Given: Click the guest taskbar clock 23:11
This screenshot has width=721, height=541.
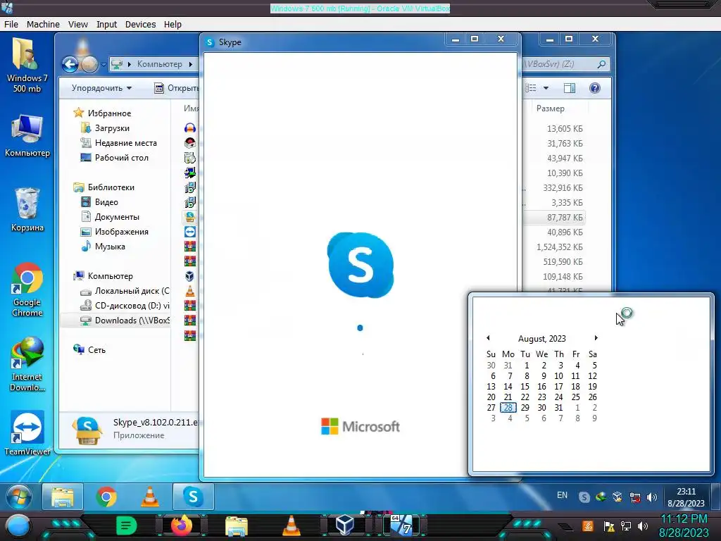Looking at the screenshot, I should pyautogui.click(x=686, y=497).
